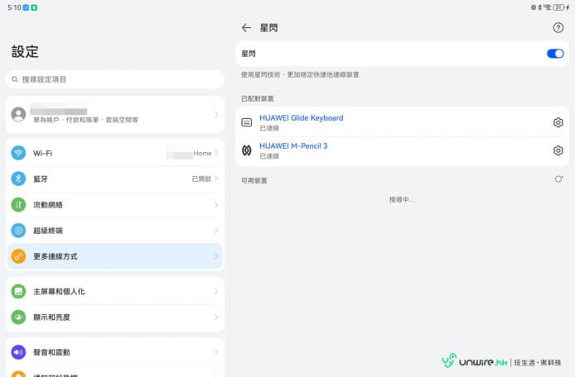This screenshot has height=377, width=575.
Task: Go back using the arrow beside 星閃
Action: coord(246,28)
